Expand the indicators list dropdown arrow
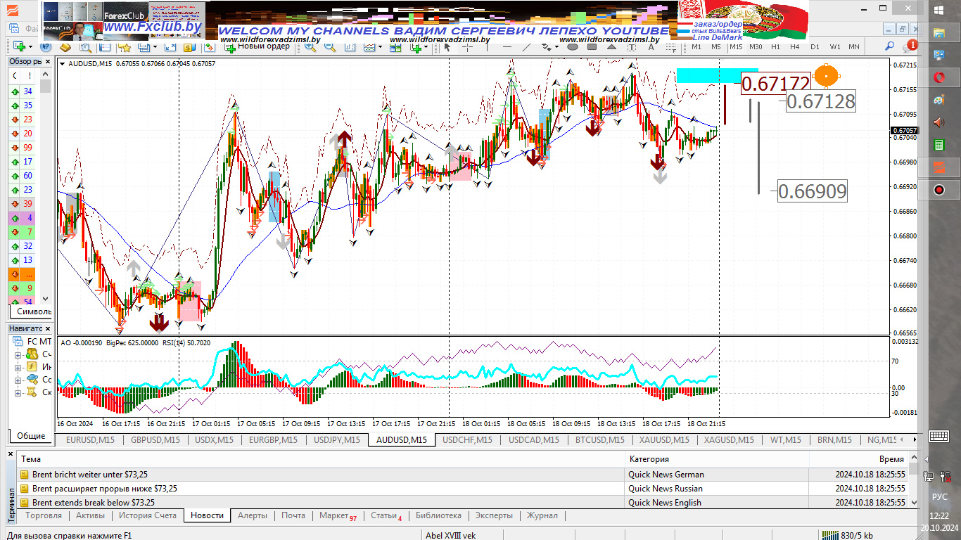This screenshot has height=540, width=961. click(x=381, y=47)
